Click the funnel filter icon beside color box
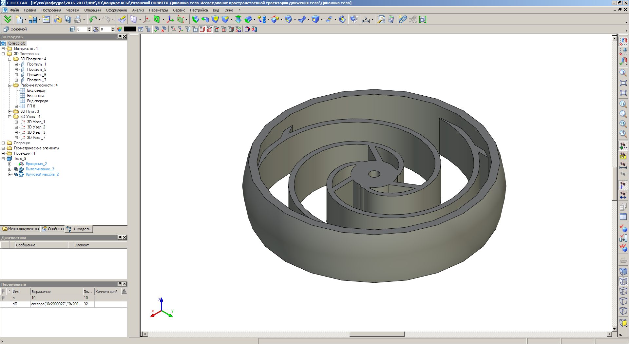 [x=141, y=29]
